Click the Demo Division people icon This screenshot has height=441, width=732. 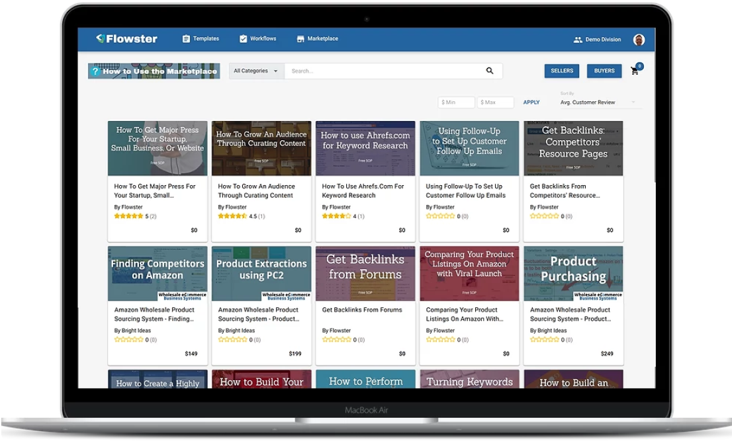(578, 40)
